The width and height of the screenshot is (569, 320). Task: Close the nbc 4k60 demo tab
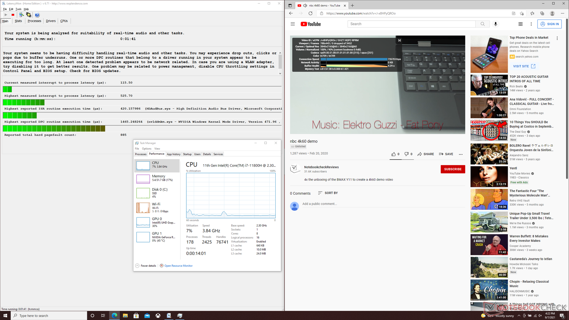[x=345, y=5]
